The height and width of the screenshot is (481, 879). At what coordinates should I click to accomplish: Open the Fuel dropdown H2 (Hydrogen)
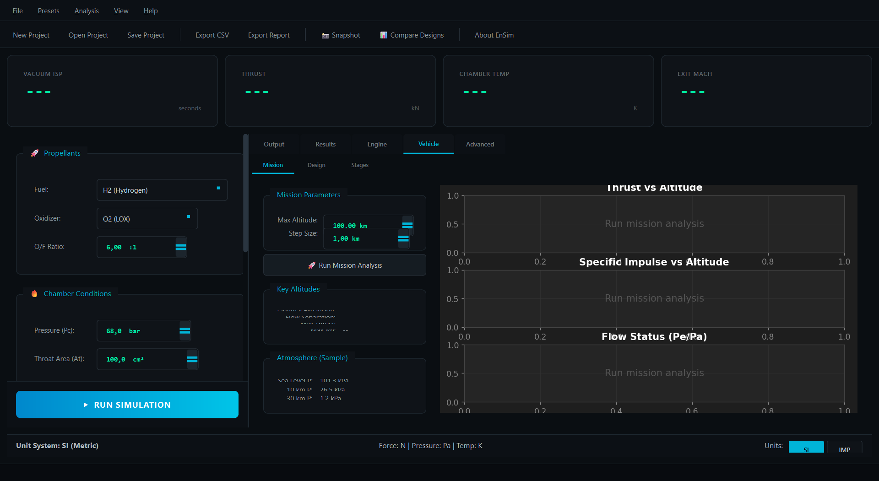(162, 190)
